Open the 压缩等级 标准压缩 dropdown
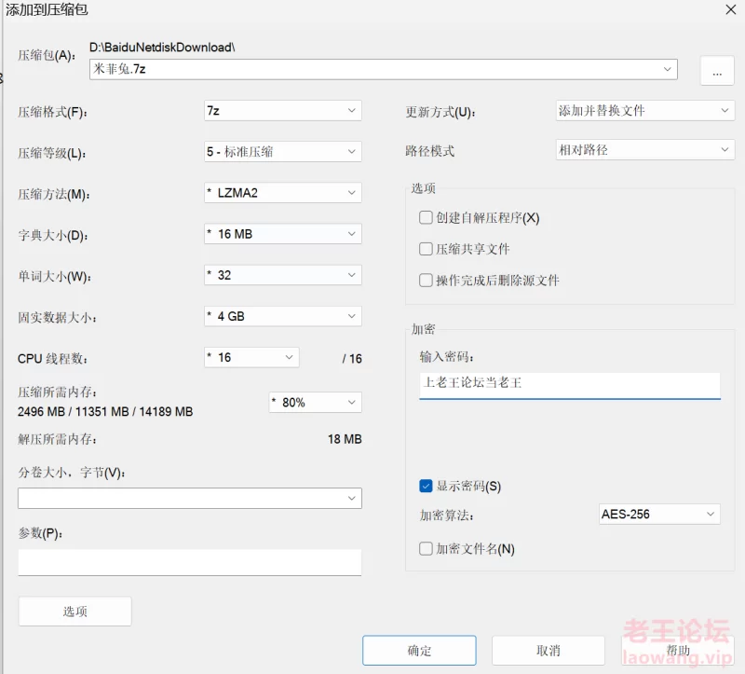 click(283, 152)
